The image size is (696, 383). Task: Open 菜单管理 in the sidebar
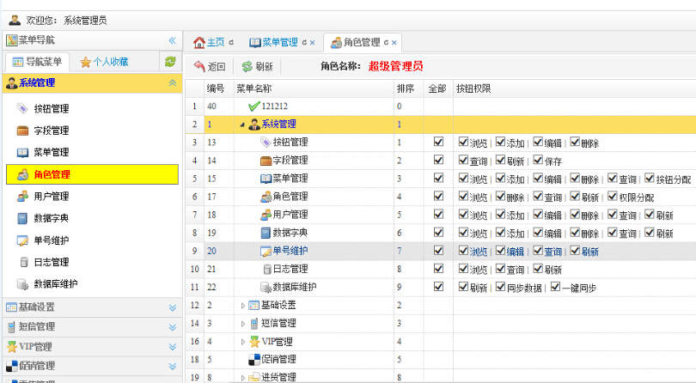(x=52, y=152)
